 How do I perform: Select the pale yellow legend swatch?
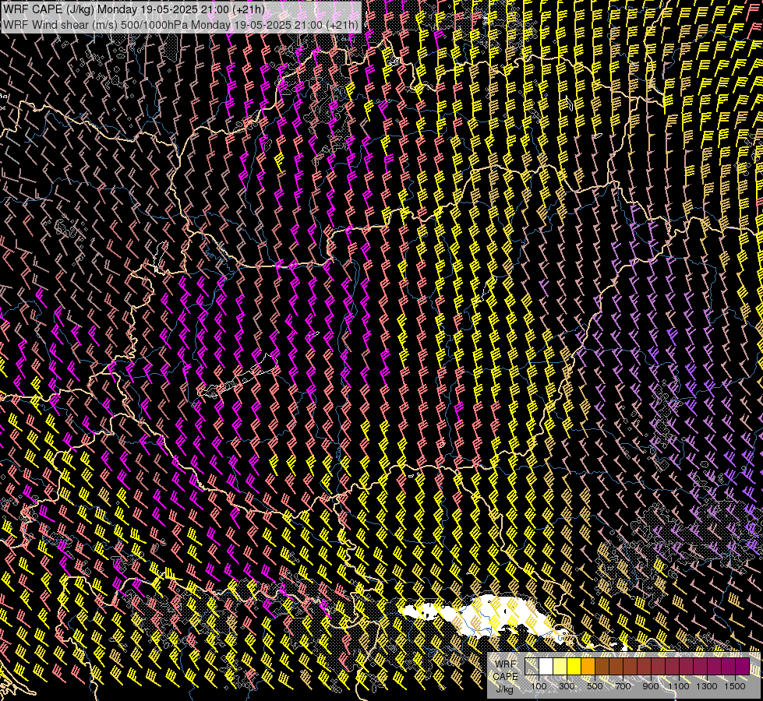coord(560,666)
